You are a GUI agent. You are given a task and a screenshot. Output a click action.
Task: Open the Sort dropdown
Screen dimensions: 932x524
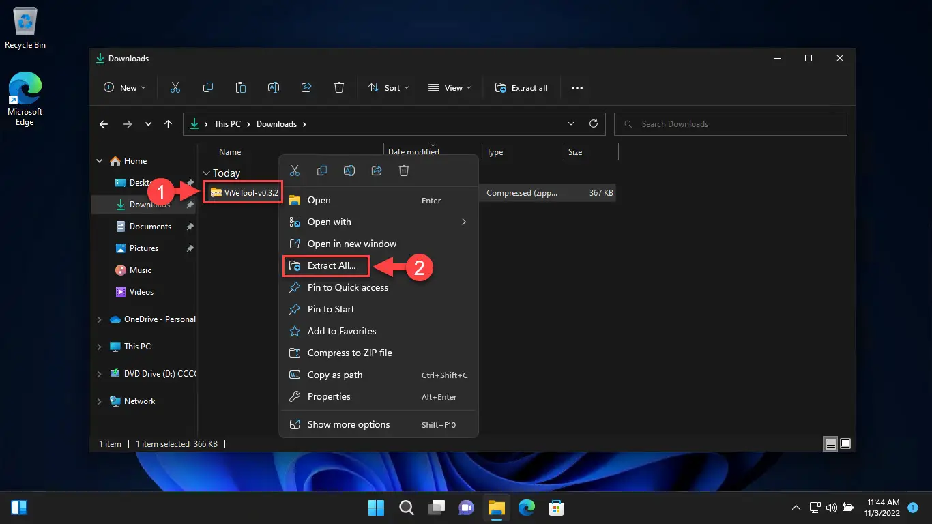tap(388, 88)
